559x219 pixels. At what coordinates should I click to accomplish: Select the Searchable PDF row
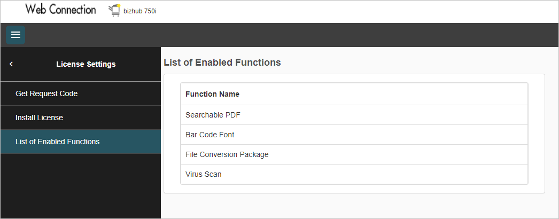tap(354, 115)
